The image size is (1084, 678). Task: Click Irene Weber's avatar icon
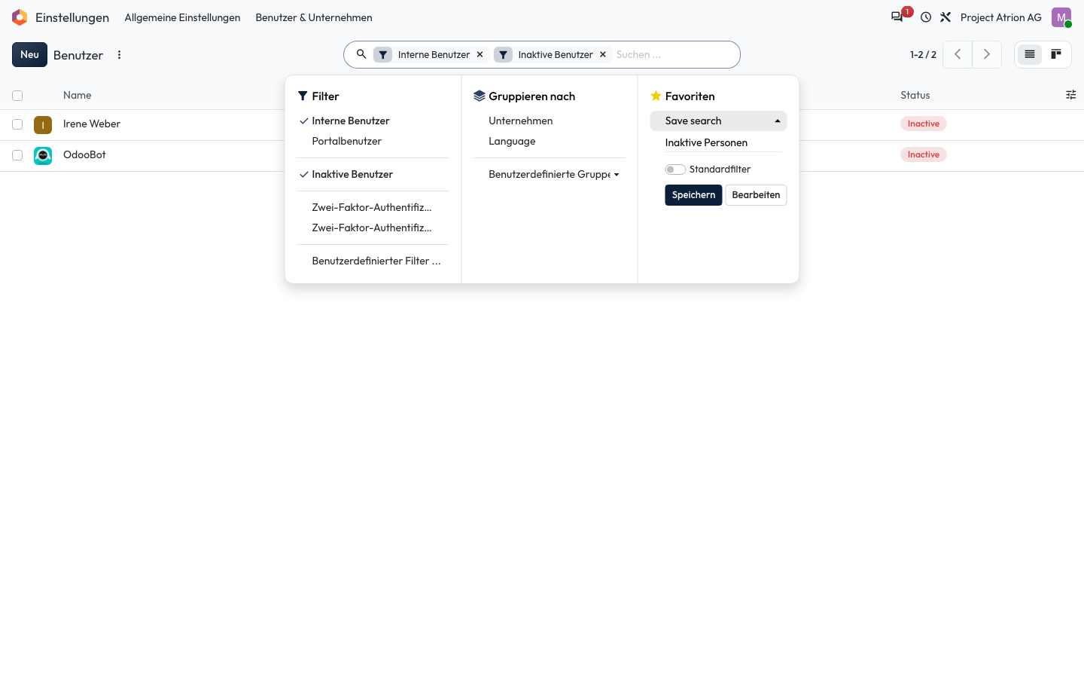43,124
